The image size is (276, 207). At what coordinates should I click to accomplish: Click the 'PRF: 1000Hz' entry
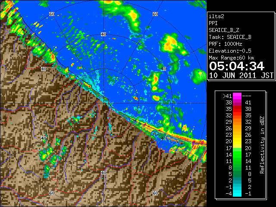click(226, 44)
